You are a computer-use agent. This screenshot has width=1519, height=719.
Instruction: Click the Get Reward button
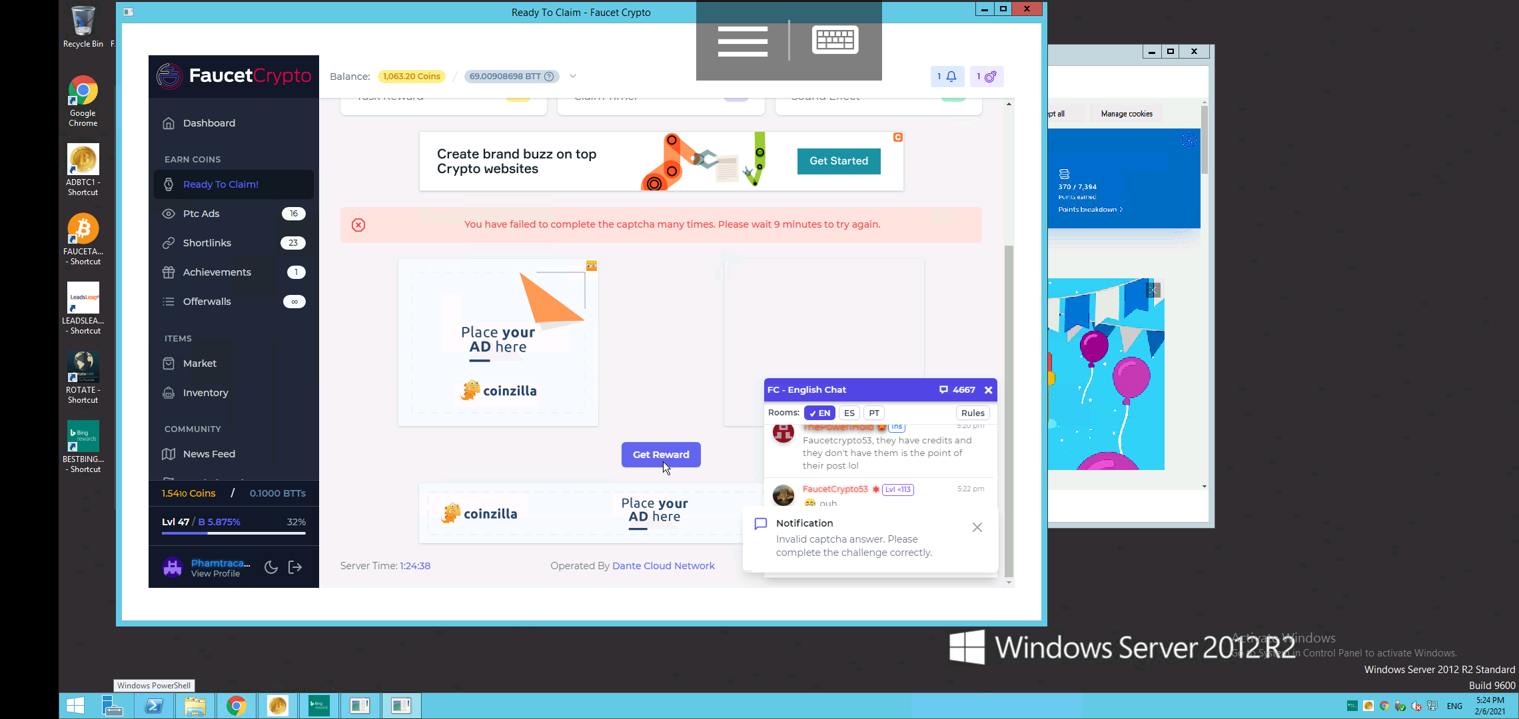(x=661, y=454)
